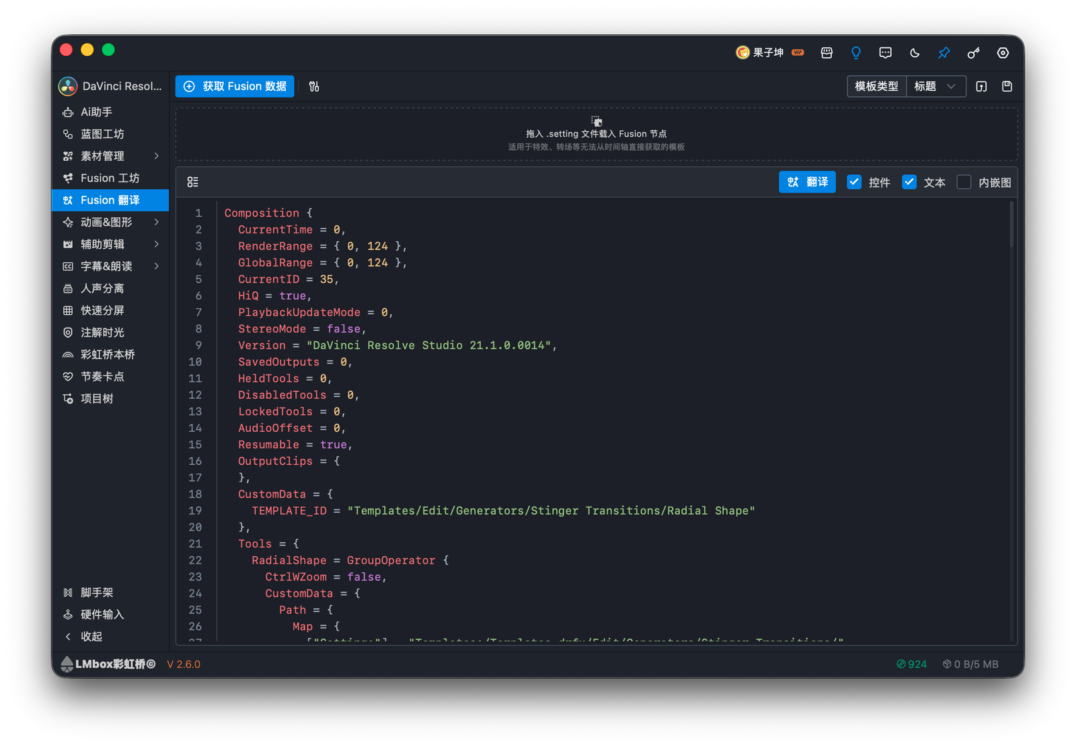The height and width of the screenshot is (746, 1076).
Task: Click the 翻译 translate button
Action: [807, 182]
